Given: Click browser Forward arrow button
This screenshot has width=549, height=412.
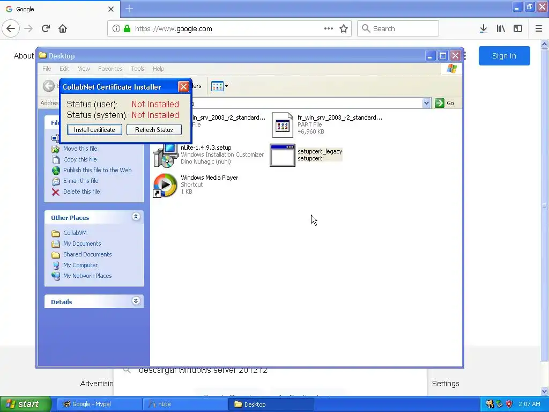Looking at the screenshot, I should tap(28, 28).
